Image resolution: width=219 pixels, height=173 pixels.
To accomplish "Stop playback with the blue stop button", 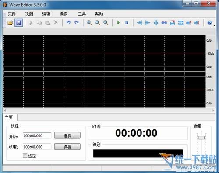I will (x=127, y=23).
